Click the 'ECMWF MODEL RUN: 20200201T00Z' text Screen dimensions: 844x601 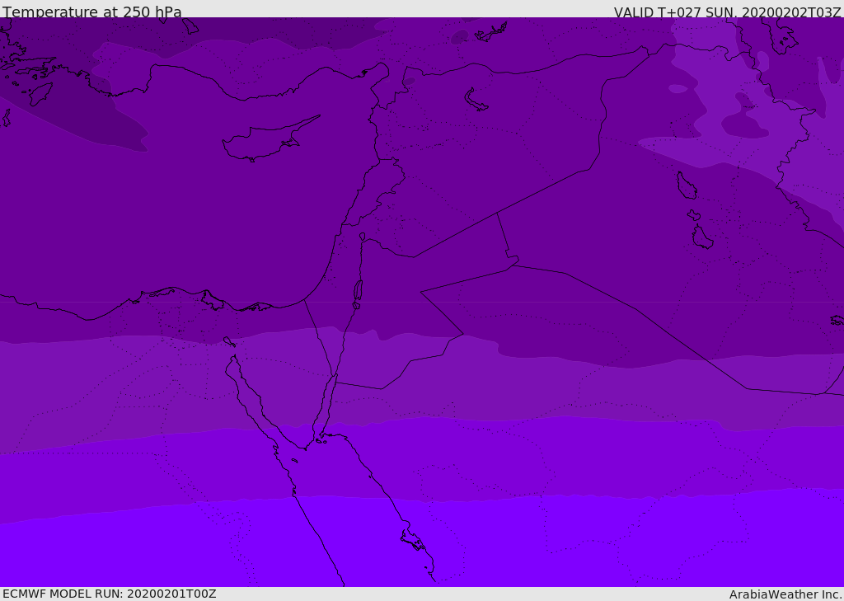click(x=110, y=594)
